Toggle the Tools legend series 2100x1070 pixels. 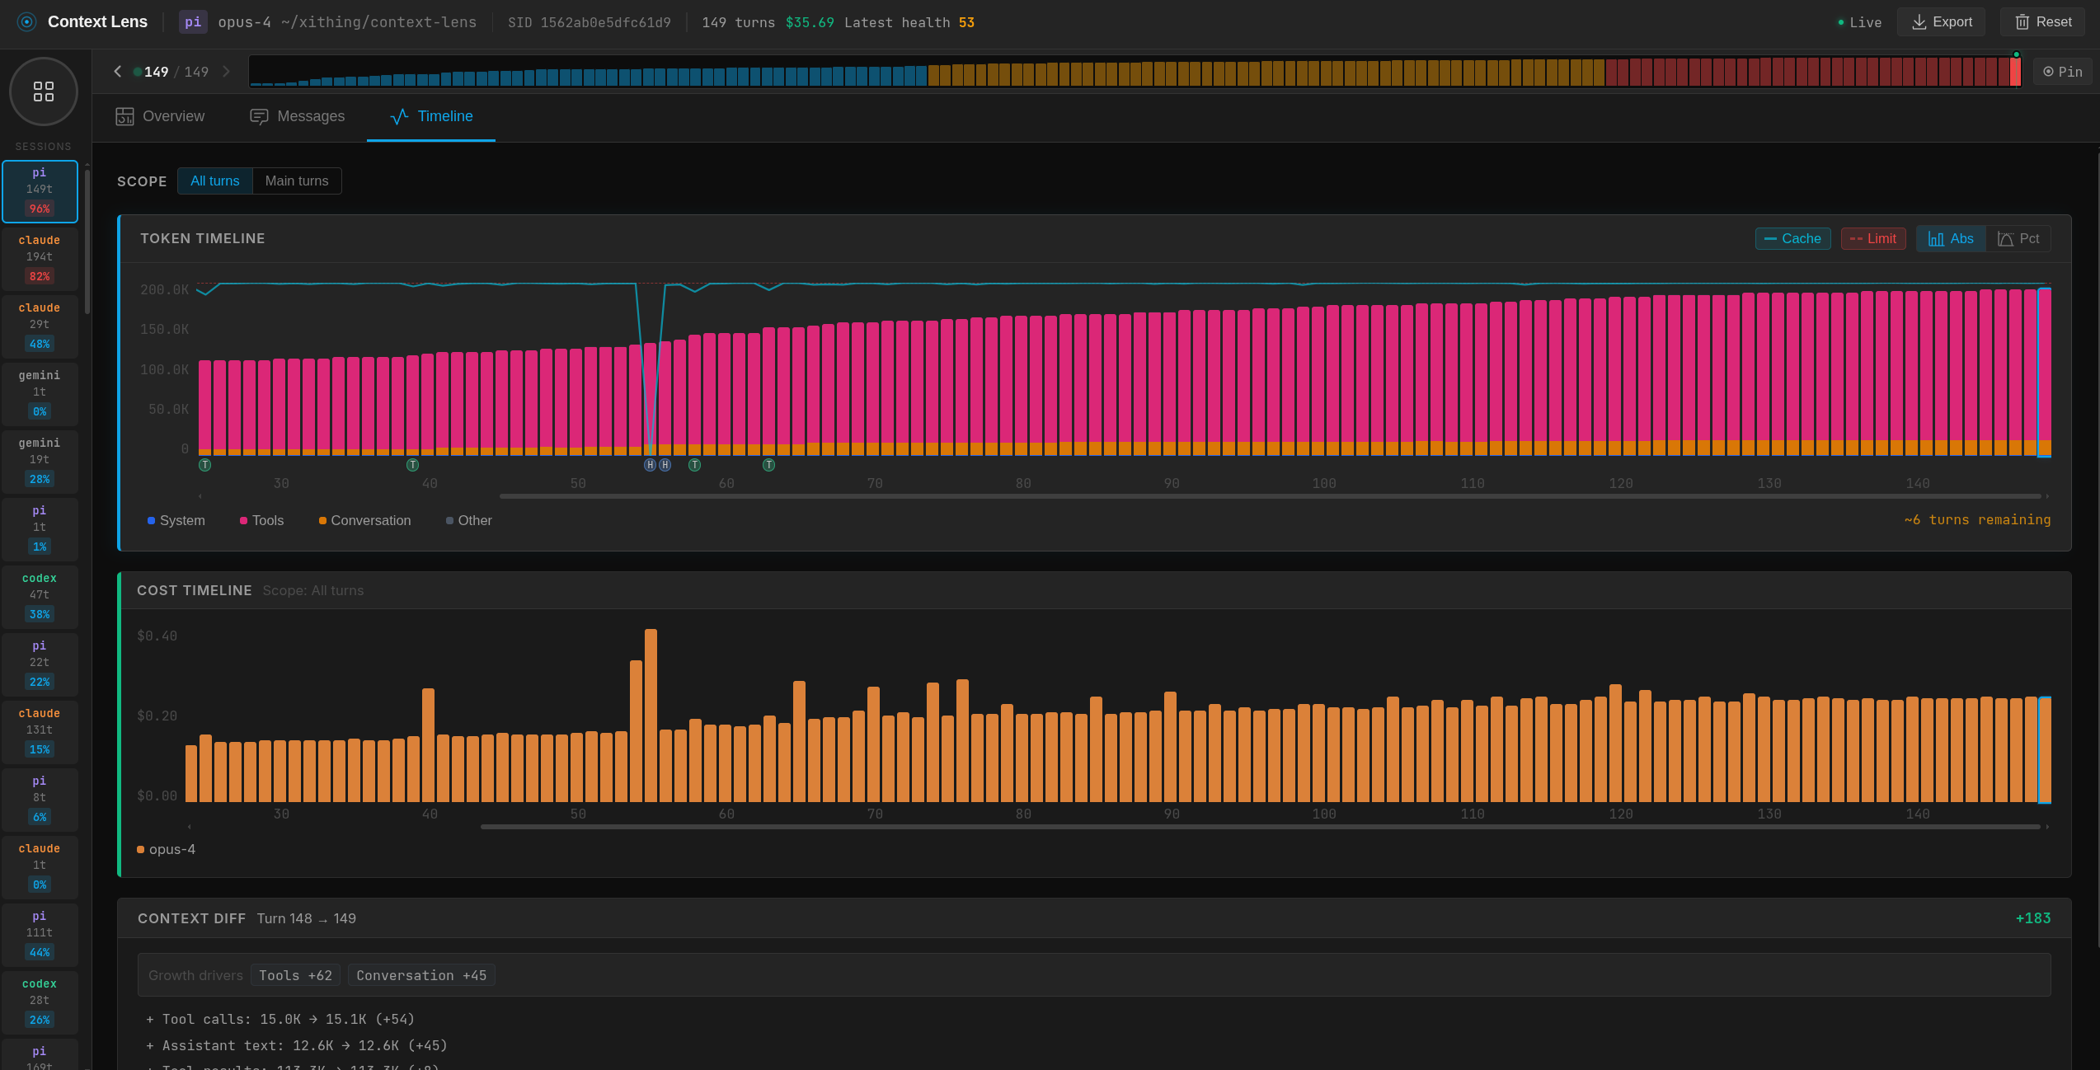(262, 520)
